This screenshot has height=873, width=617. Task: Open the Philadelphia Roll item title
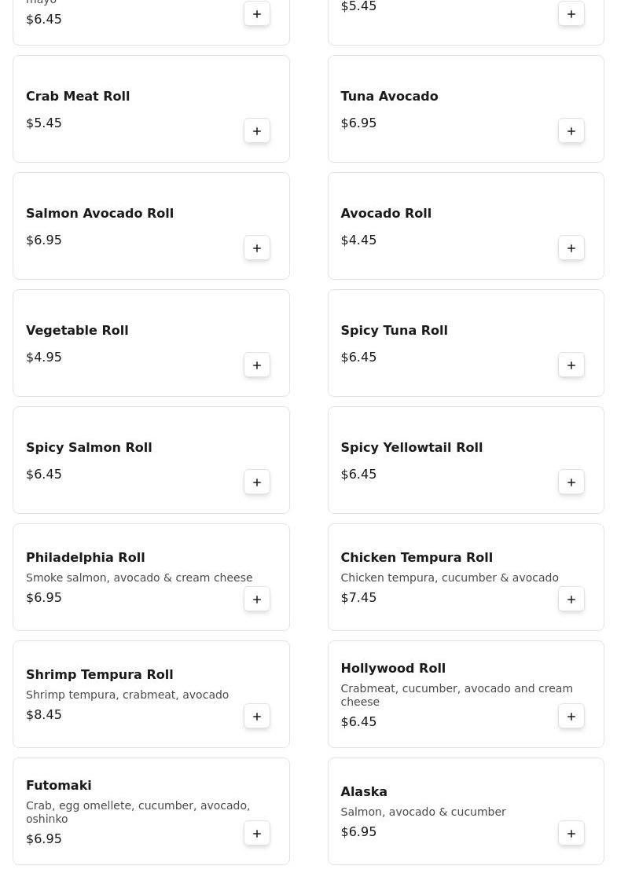pyautogui.click(x=85, y=557)
